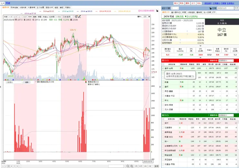The image size is (239, 168).
Task: Open the 日線(還原) period dropdown
Action: click(x=68, y=16)
